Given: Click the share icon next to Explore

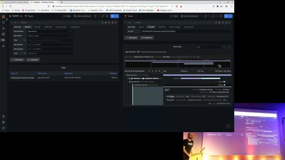Looking at the screenshot, I should click(x=21, y=16).
